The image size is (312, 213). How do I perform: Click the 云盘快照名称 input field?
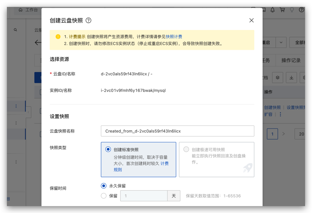pos(177,131)
